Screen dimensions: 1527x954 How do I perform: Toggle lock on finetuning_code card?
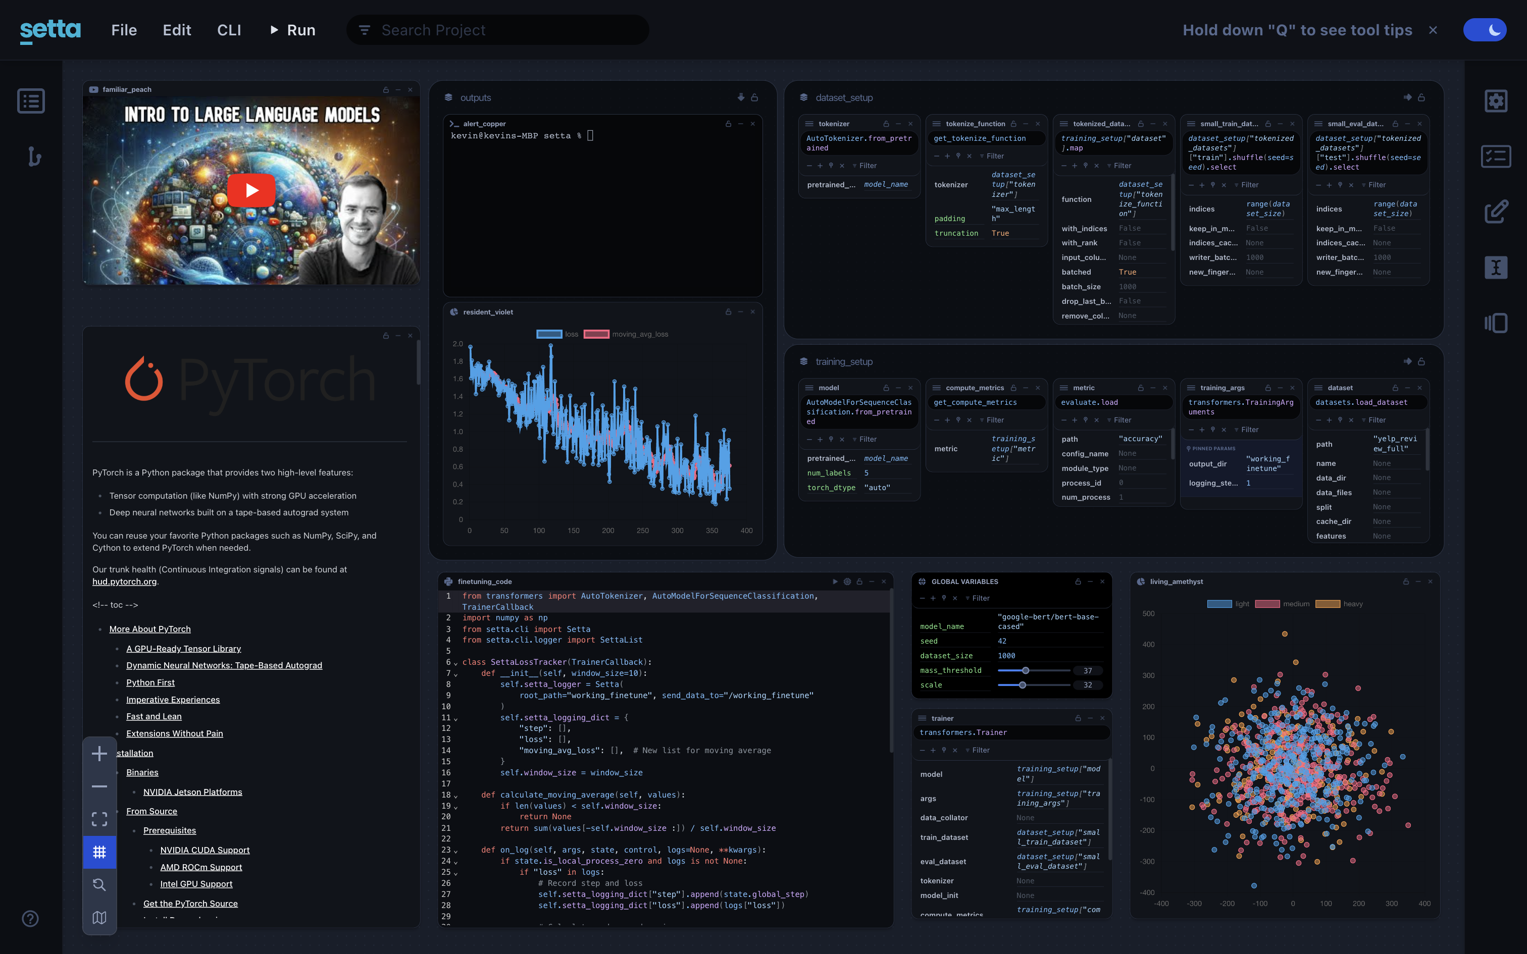click(859, 581)
